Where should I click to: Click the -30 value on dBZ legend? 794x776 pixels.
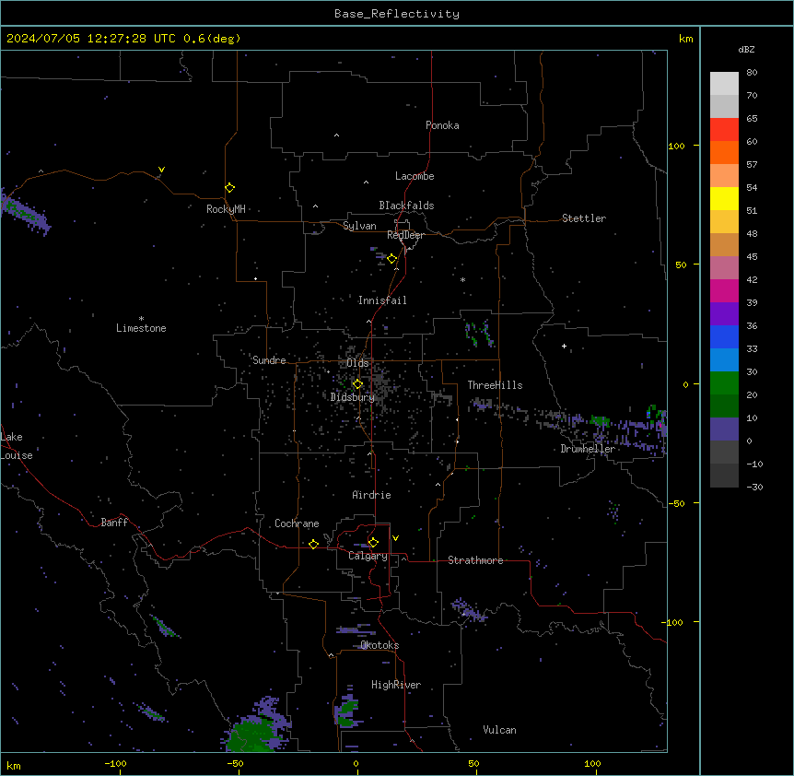(754, 487)
